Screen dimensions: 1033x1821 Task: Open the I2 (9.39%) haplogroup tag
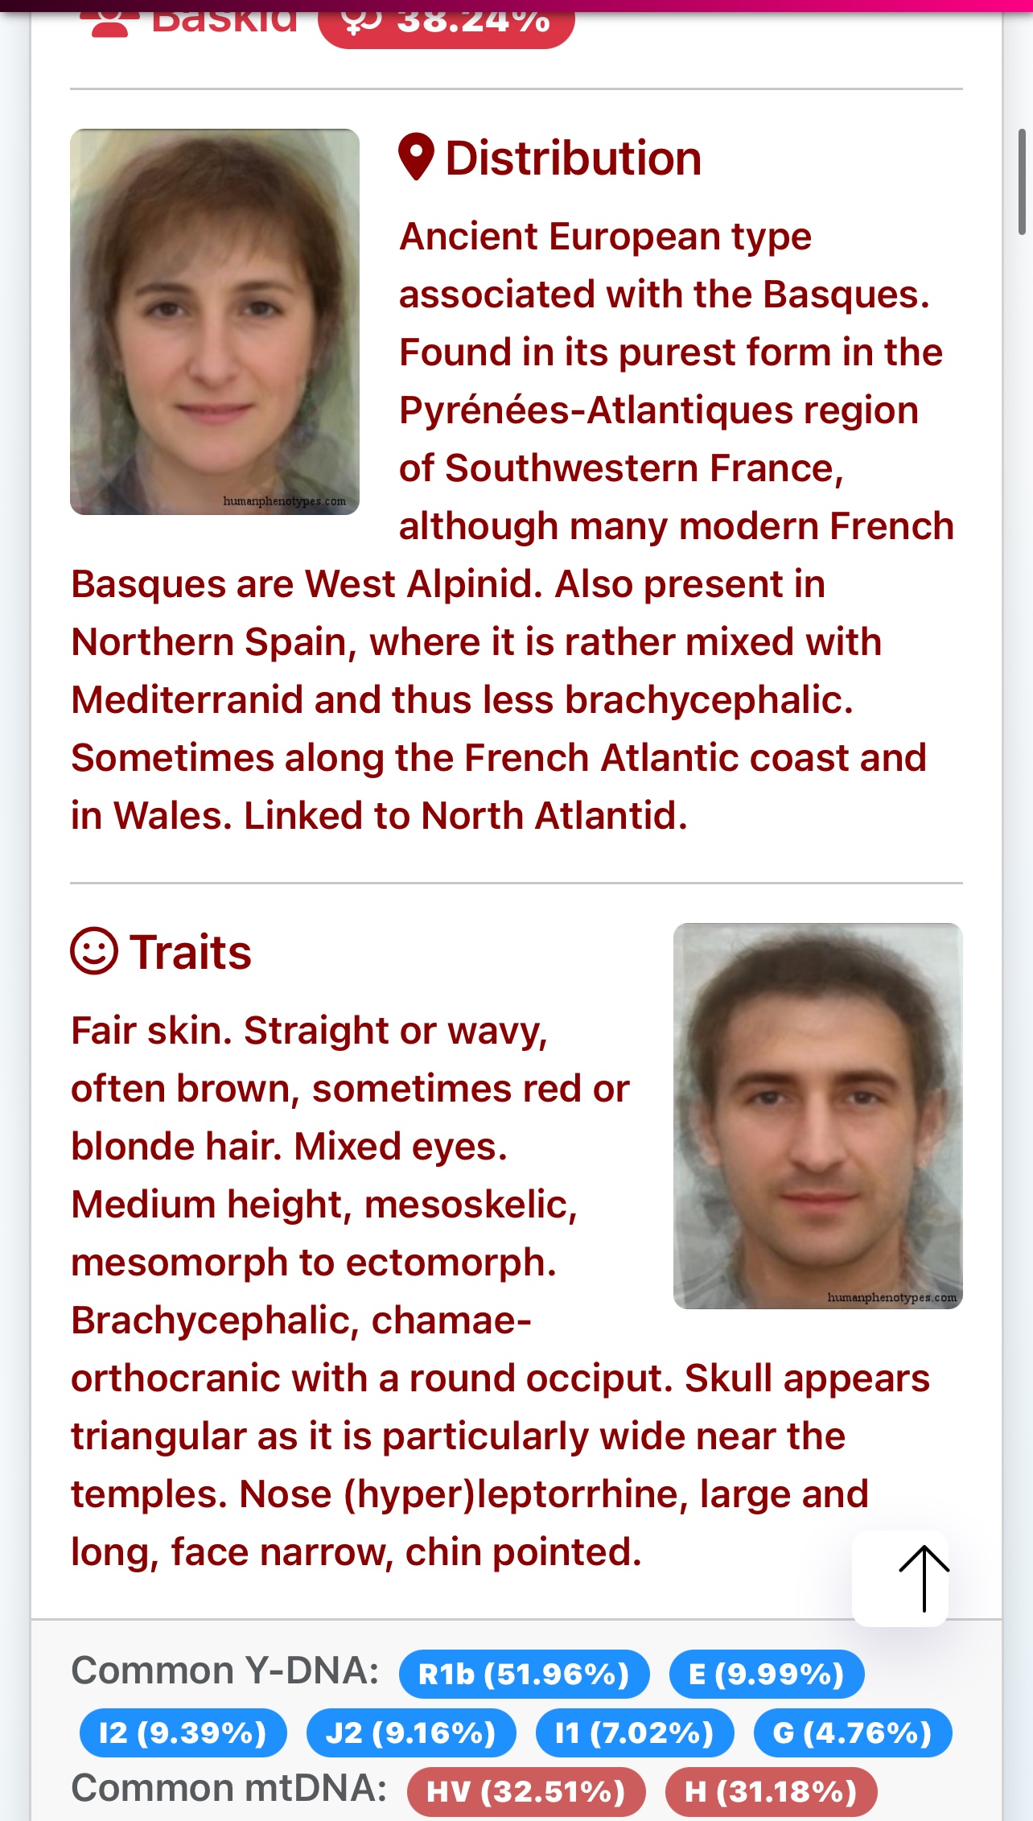coord(183,1732)
